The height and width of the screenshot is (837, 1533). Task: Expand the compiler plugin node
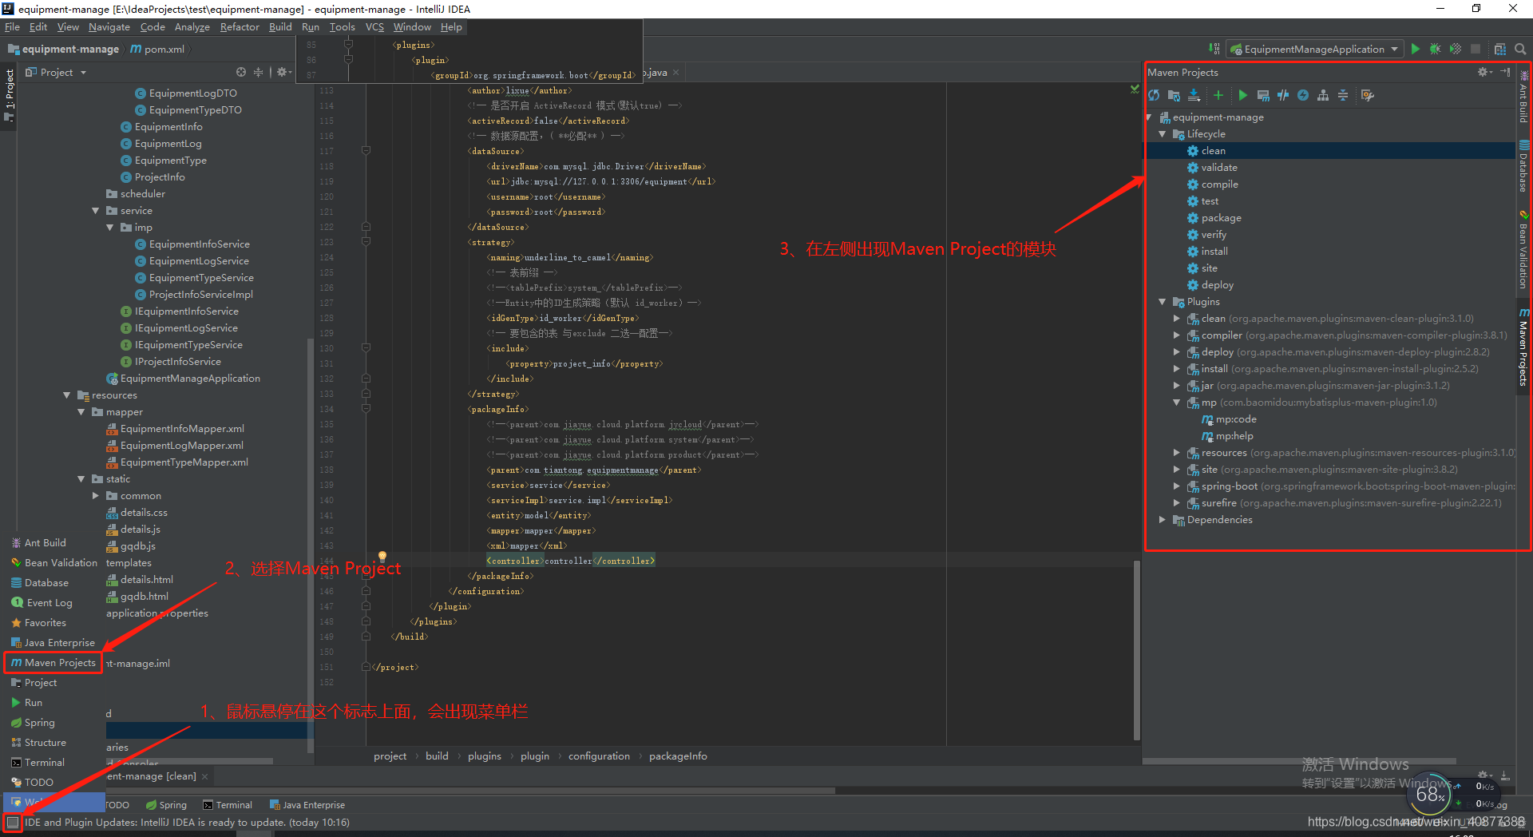click(x=1177, y=335)
